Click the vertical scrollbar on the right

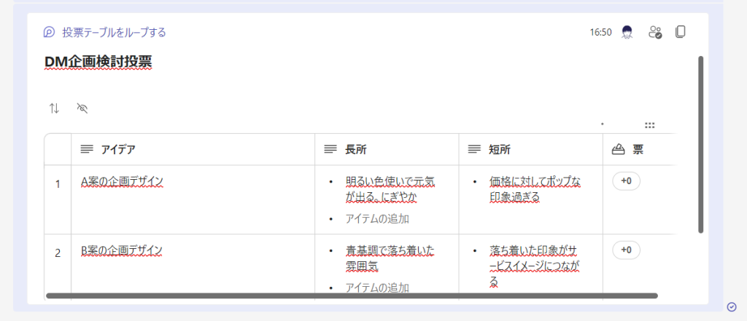click(x=701, y=144)
